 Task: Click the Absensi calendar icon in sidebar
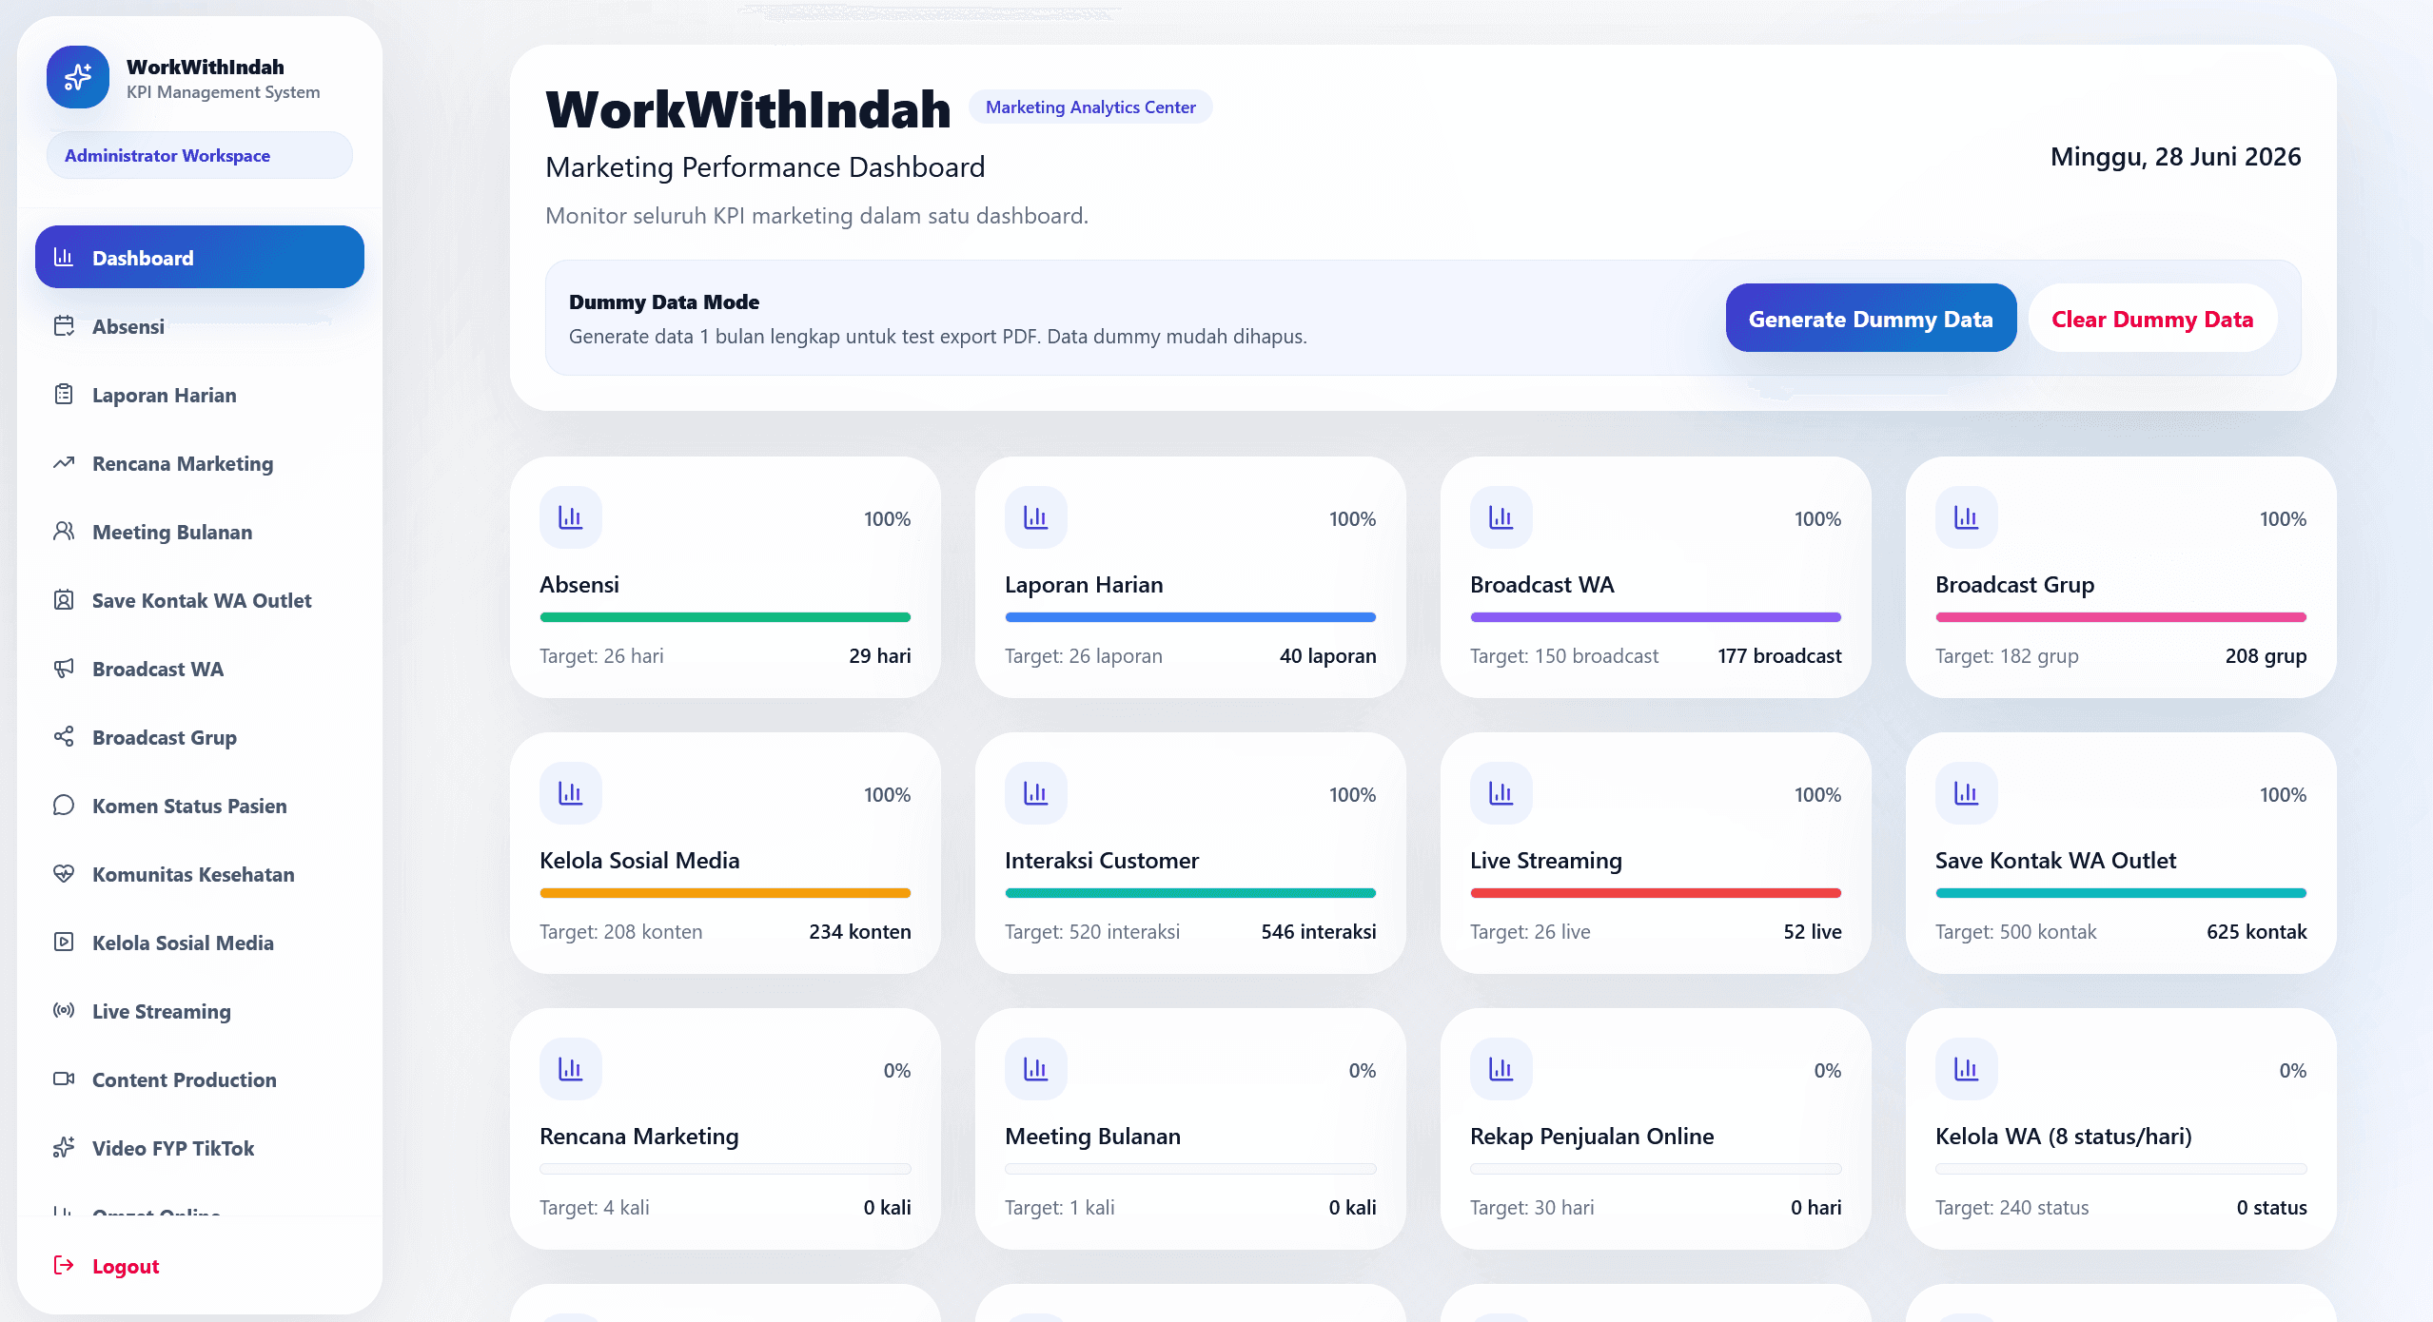pos(64,326)
